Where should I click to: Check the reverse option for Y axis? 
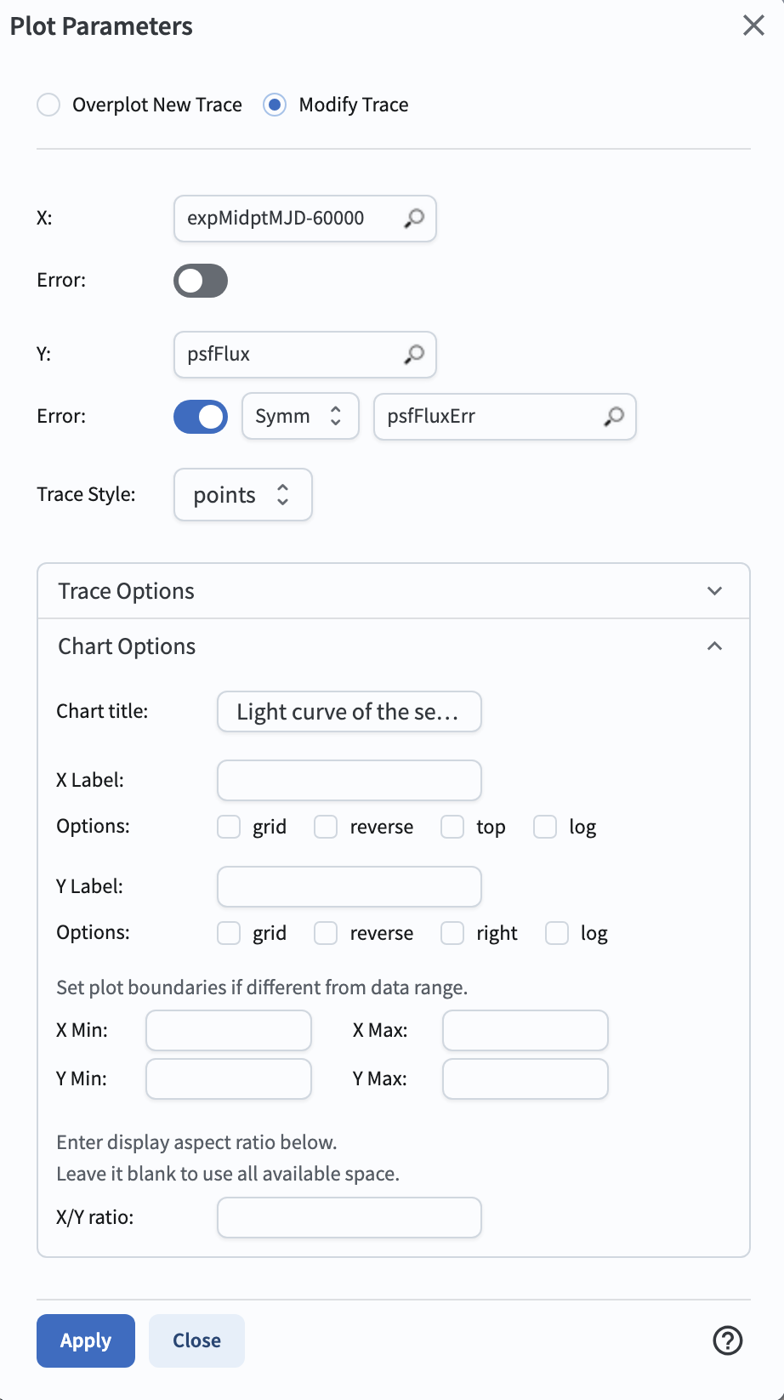tap(326, 933)
